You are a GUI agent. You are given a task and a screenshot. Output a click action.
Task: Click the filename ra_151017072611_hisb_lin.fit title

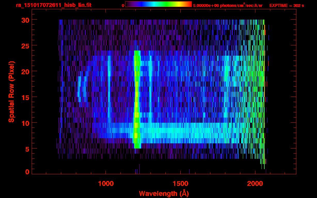[53, 5]
